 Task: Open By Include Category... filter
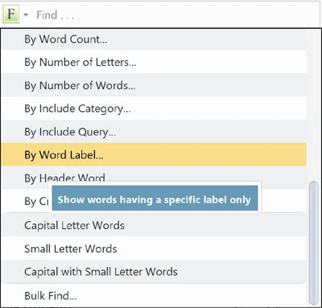pos(154,109)
